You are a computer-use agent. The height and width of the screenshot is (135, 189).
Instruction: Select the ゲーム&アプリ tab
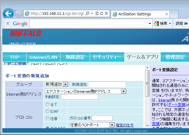tap(142, 57)
